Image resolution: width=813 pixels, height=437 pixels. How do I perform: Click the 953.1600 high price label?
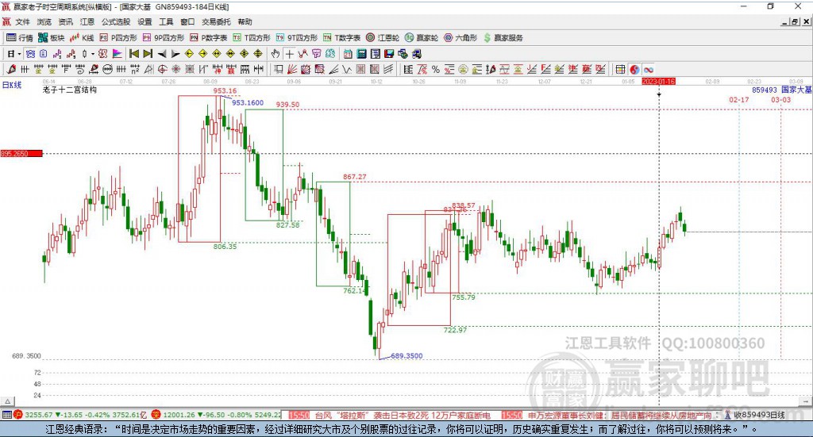[x=248, y=102]
